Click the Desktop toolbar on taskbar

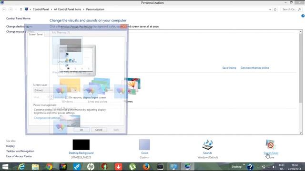[x=236, y=167]
